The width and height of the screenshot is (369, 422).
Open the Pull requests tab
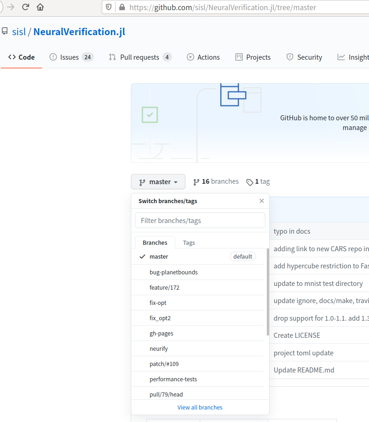pos(141,57)
